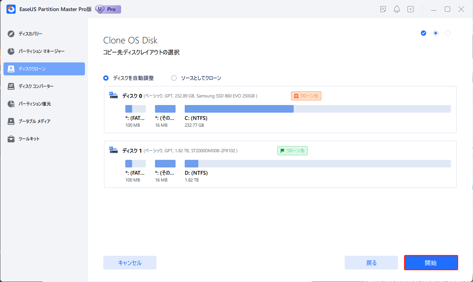Select the ディスクを自動調整 radio button
Screen dimensions: 473x282
105,78
